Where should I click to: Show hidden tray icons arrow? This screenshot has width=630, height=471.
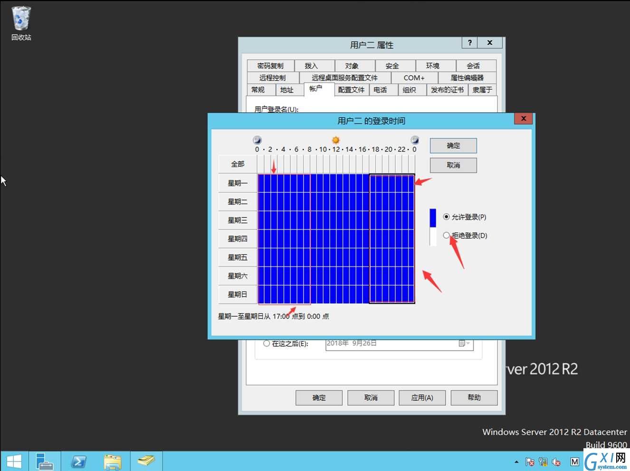[516, 462]
